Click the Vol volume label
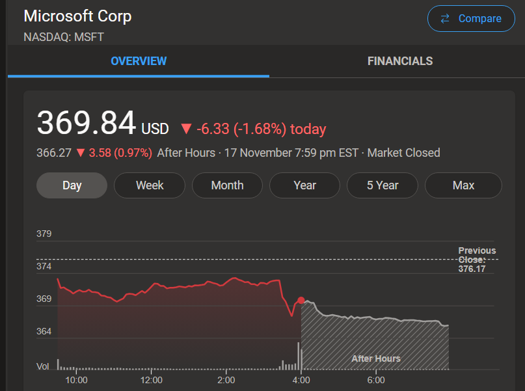525x391 pixels. (x=42, y=366)
